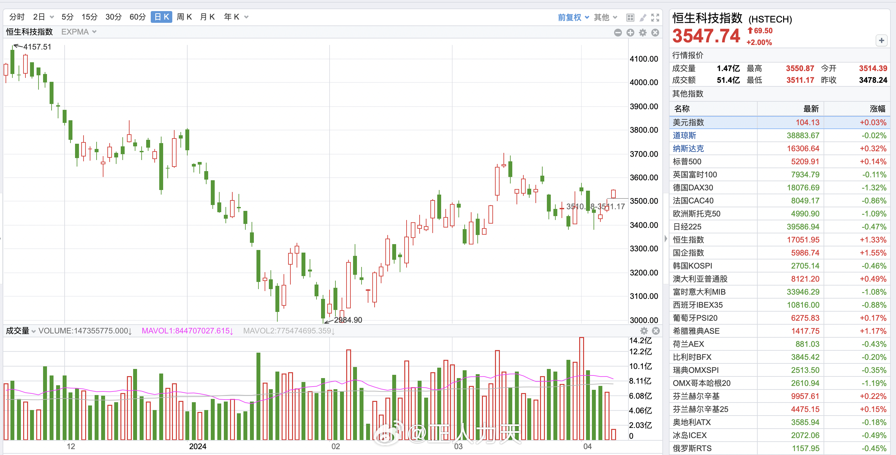Select the 荷兰AEX row
The height and width of the screenshot is (455, 896).
coord(780,344)
